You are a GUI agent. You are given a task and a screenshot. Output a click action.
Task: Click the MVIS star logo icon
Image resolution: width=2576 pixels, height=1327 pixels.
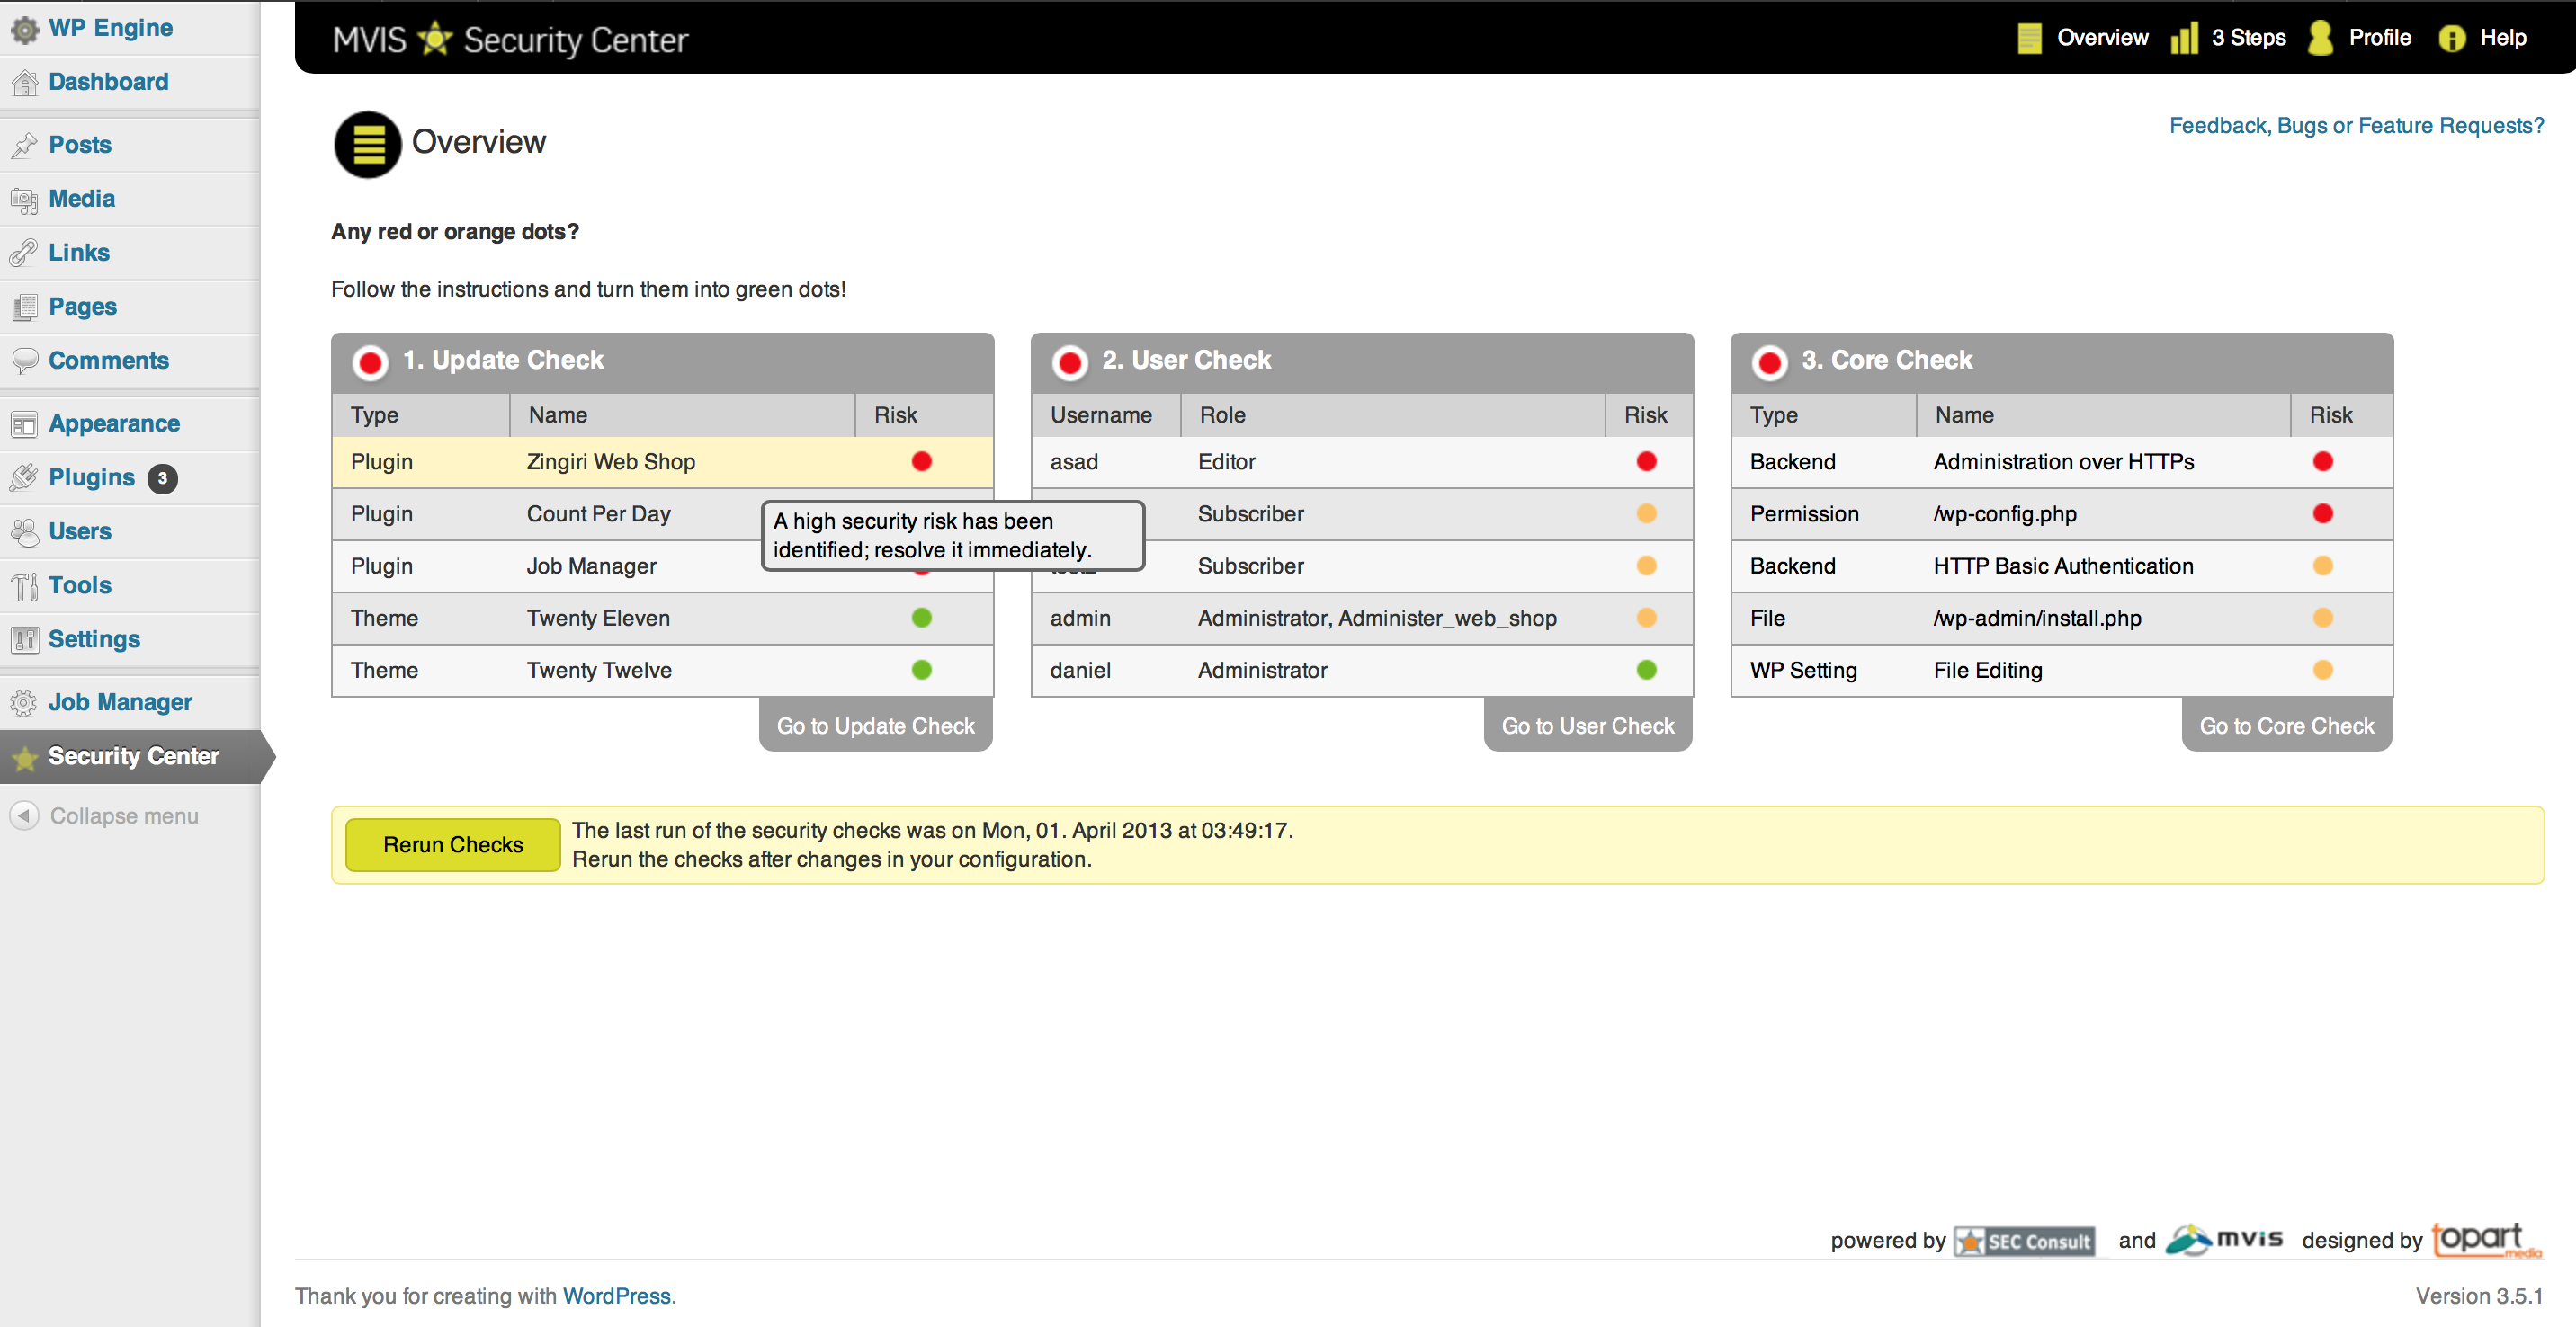(x=435, y=38)
